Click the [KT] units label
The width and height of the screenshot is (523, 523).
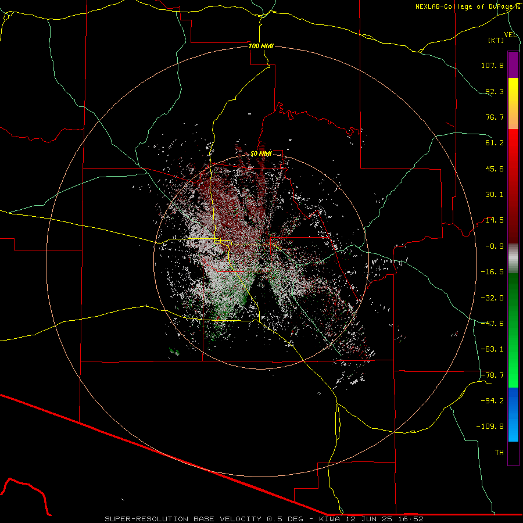pyautogui.click(x=496, y=40)
